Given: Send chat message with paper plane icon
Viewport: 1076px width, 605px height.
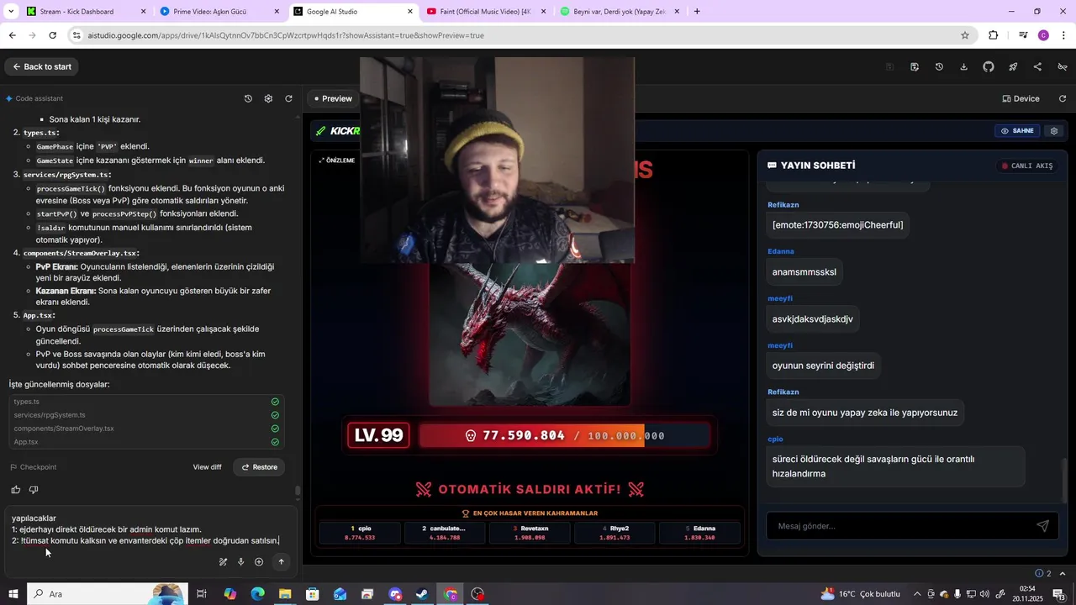Looking at the screenshot, I should [1042, 526].
